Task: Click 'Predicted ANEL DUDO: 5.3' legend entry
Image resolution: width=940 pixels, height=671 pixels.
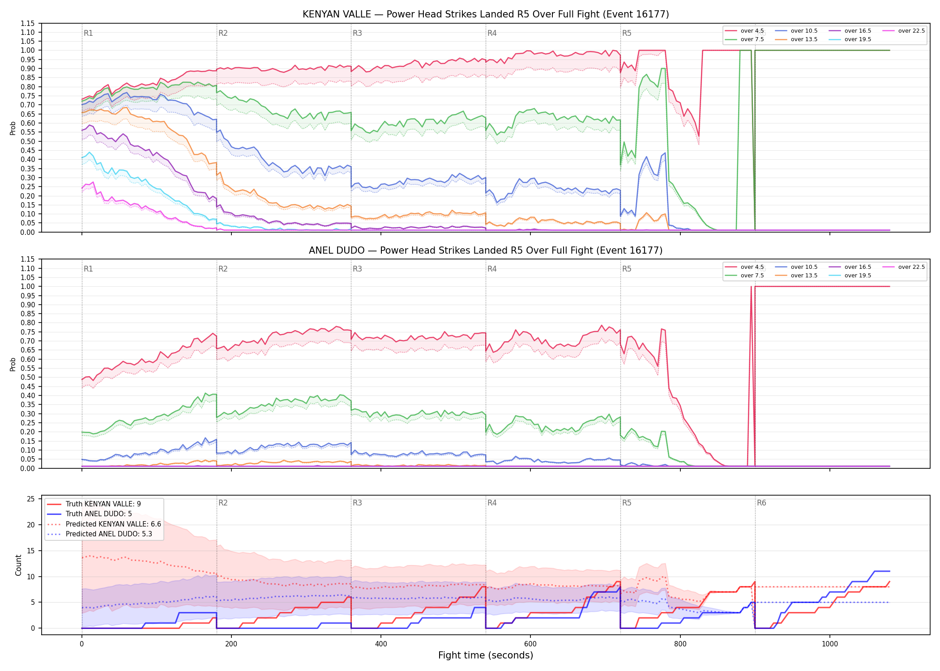Action: 99,534
